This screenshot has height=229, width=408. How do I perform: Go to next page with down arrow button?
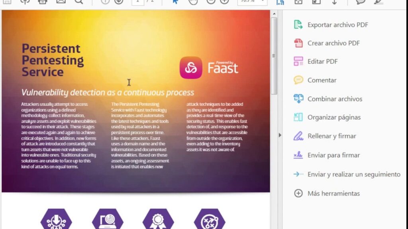coord(118,2)
